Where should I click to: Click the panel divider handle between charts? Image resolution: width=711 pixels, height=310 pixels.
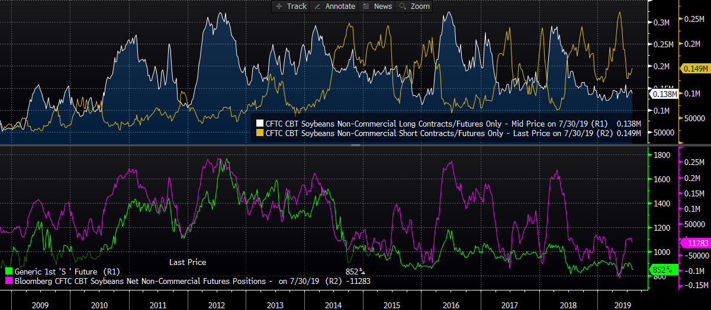tap(355, 144)
